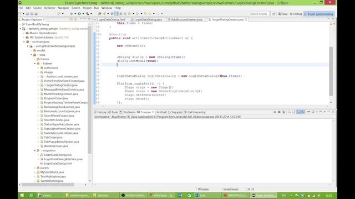The height and width of the screenshot is (199, 355).
Task: Minimize the Console view
Action: [328, 112]
